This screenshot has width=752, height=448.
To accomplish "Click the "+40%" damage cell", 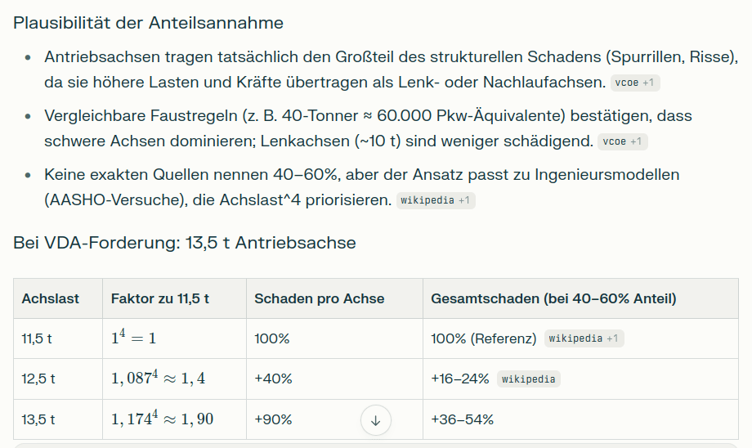I will [273, 379].
